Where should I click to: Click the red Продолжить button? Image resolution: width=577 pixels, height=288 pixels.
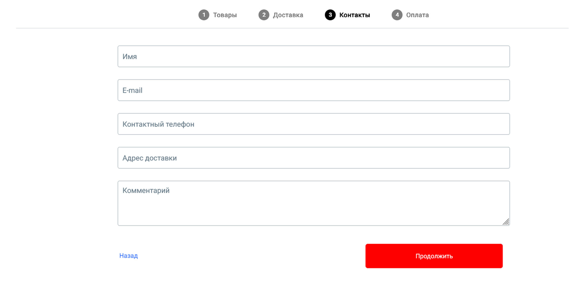coord(434,256)
